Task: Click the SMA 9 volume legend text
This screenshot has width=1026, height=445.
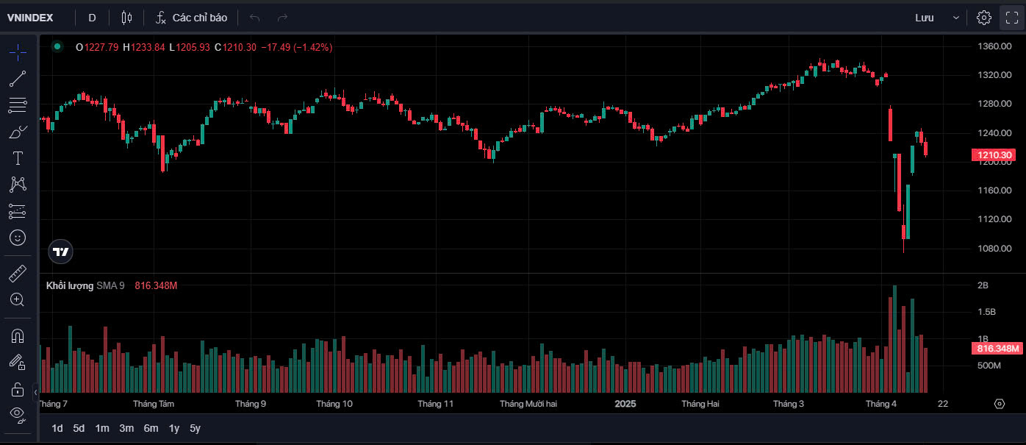Action: [110, 285]
